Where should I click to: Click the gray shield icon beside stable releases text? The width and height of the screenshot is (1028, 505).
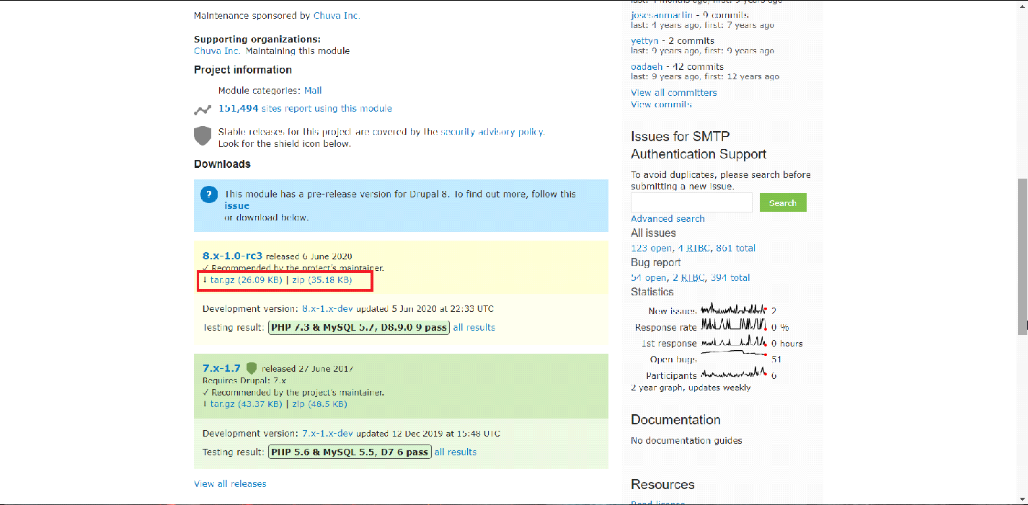point(203,135)
